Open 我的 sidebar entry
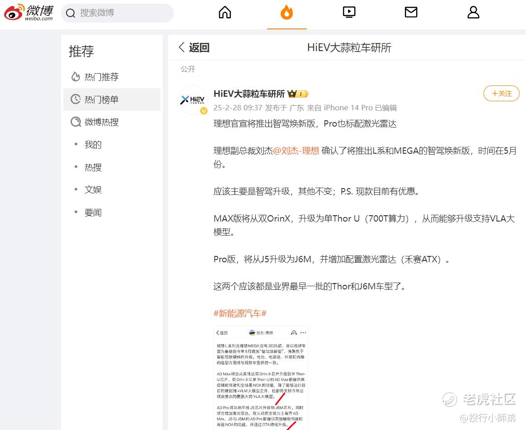Image resolution: width=526 pixels, height=430 pixels. tap(93, 145)
